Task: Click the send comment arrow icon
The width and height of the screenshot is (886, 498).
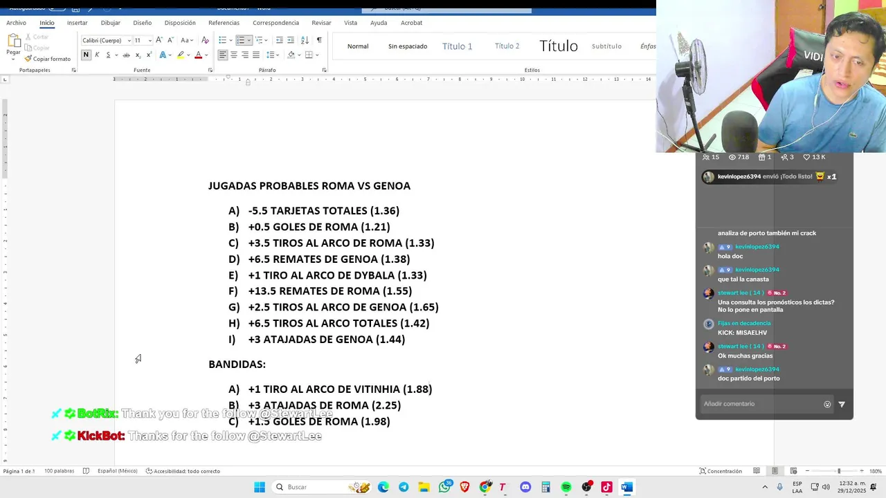Action: pyautogui.click(x=842, y=404)
